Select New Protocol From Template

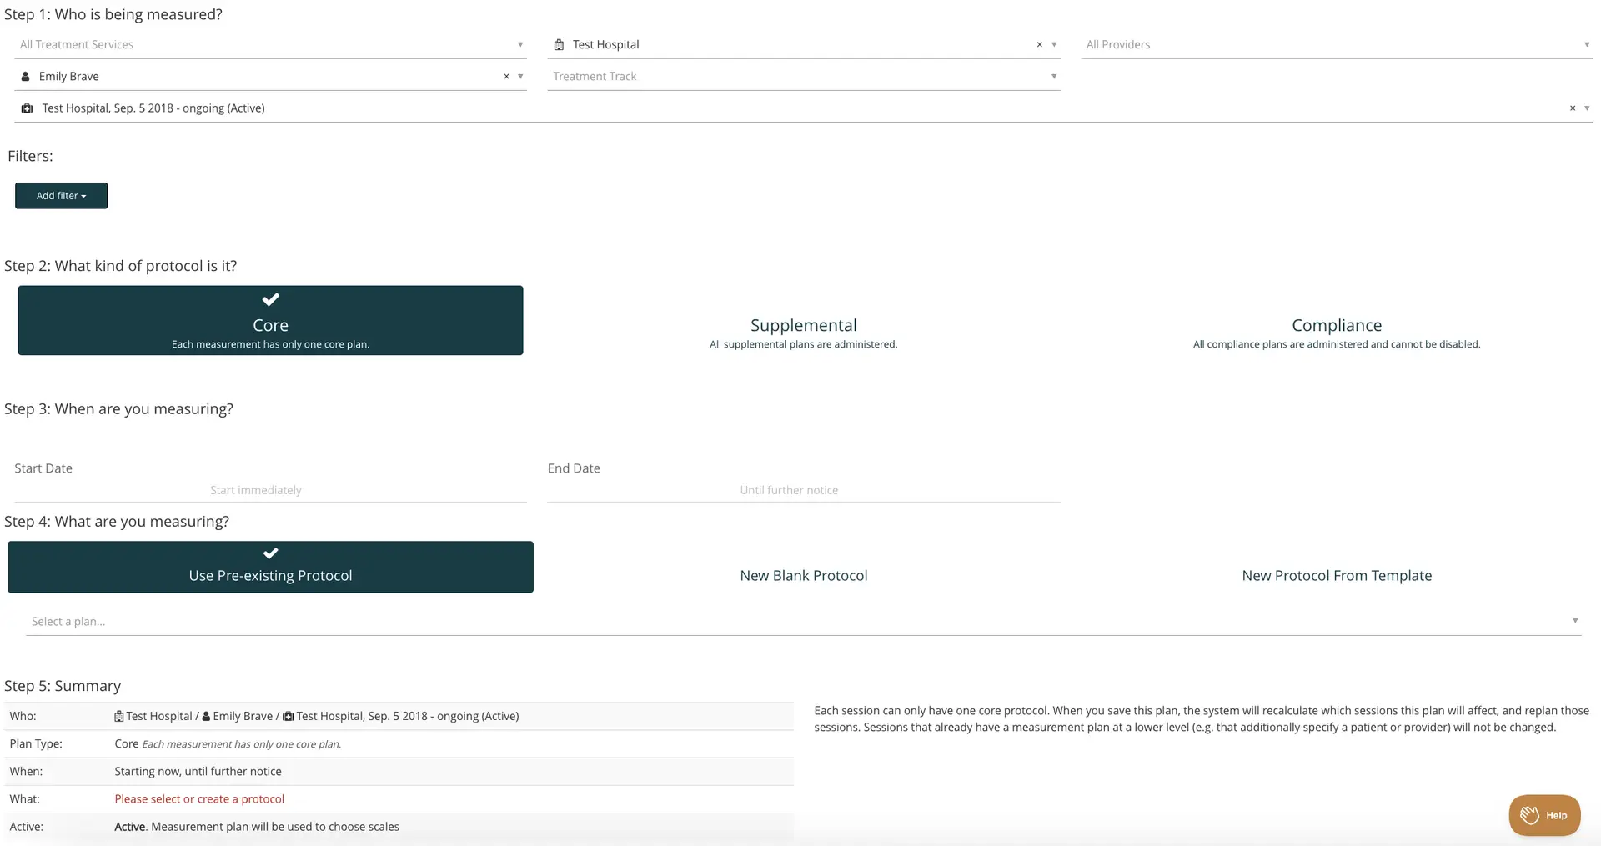point(1337,575)
